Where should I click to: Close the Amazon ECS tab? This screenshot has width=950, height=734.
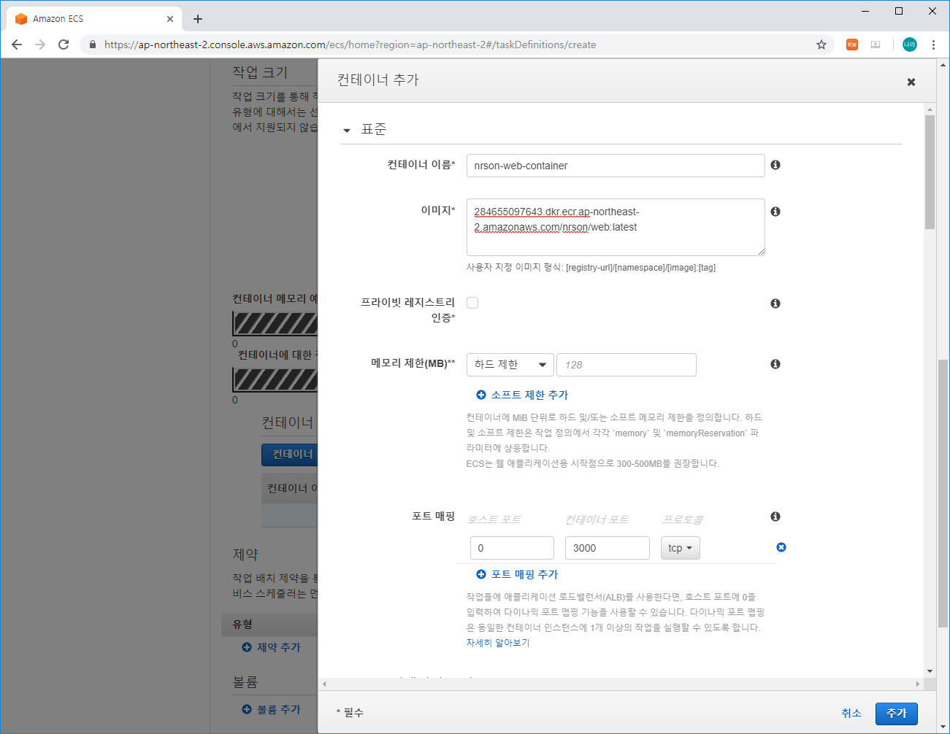(x=170, y=19)
